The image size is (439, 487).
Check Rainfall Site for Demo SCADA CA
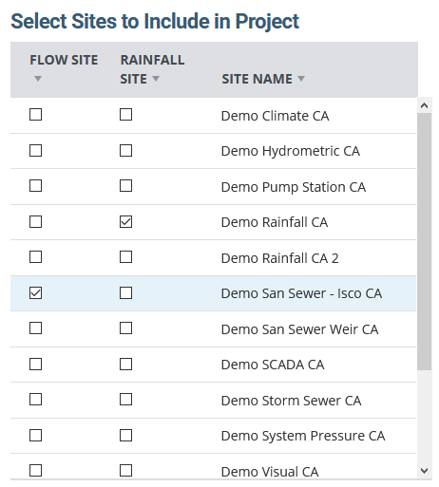click(125, 365)
